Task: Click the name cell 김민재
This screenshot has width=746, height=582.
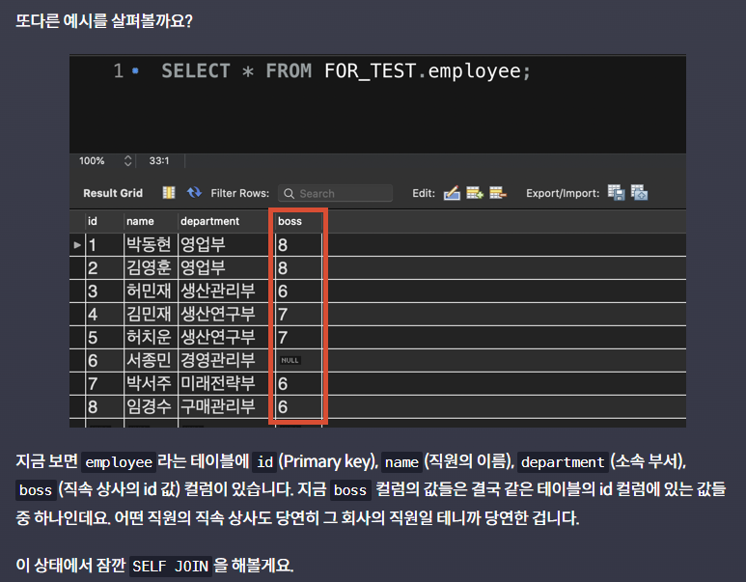Action: 149,314
